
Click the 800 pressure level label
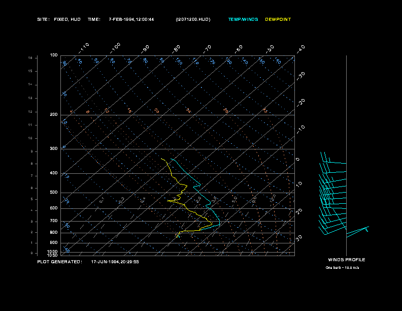[x=54, y=232]
